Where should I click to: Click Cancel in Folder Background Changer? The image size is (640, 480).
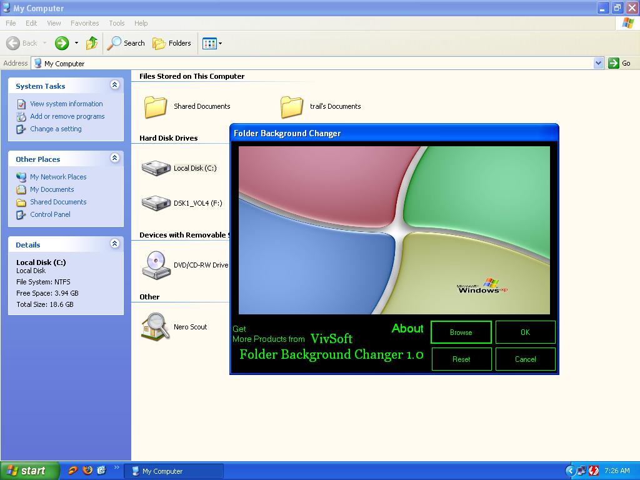click(x=525, y=359)
